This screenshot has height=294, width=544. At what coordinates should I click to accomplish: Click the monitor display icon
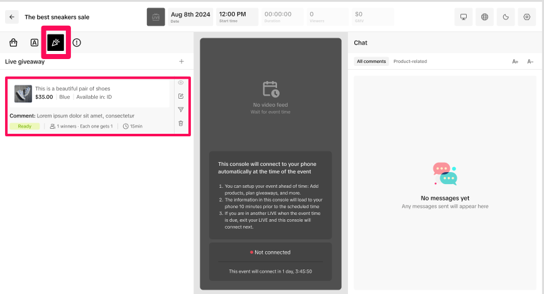[x=464, y=17]
